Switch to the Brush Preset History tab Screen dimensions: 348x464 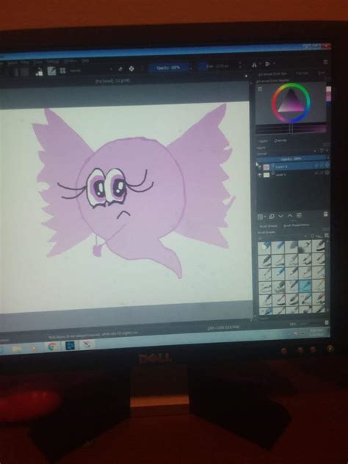point(297,225)
